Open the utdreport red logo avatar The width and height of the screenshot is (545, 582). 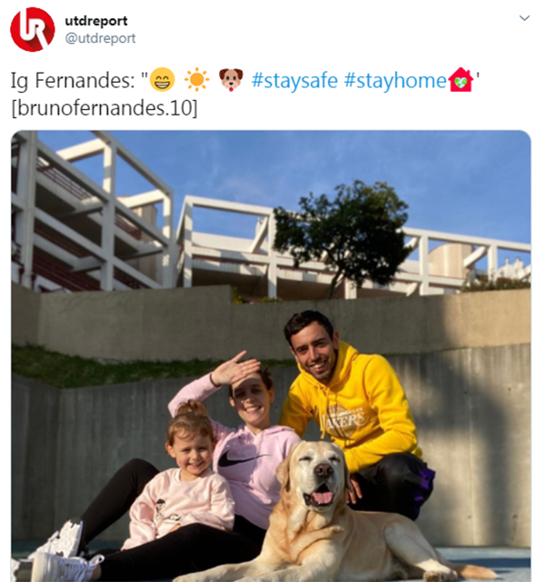(x=33, y=29)
